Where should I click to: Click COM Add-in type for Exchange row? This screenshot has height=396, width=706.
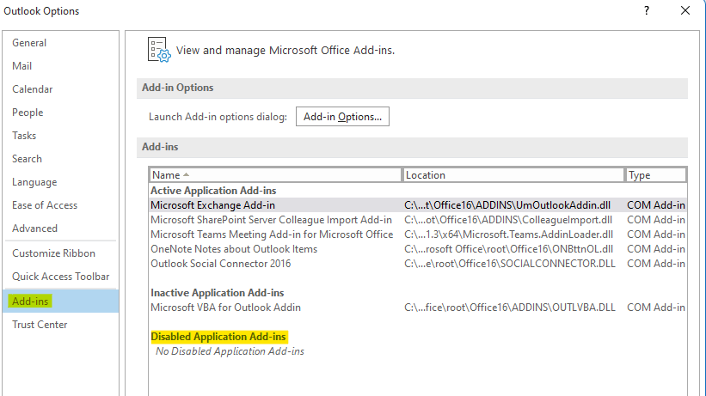coord(656,205)
